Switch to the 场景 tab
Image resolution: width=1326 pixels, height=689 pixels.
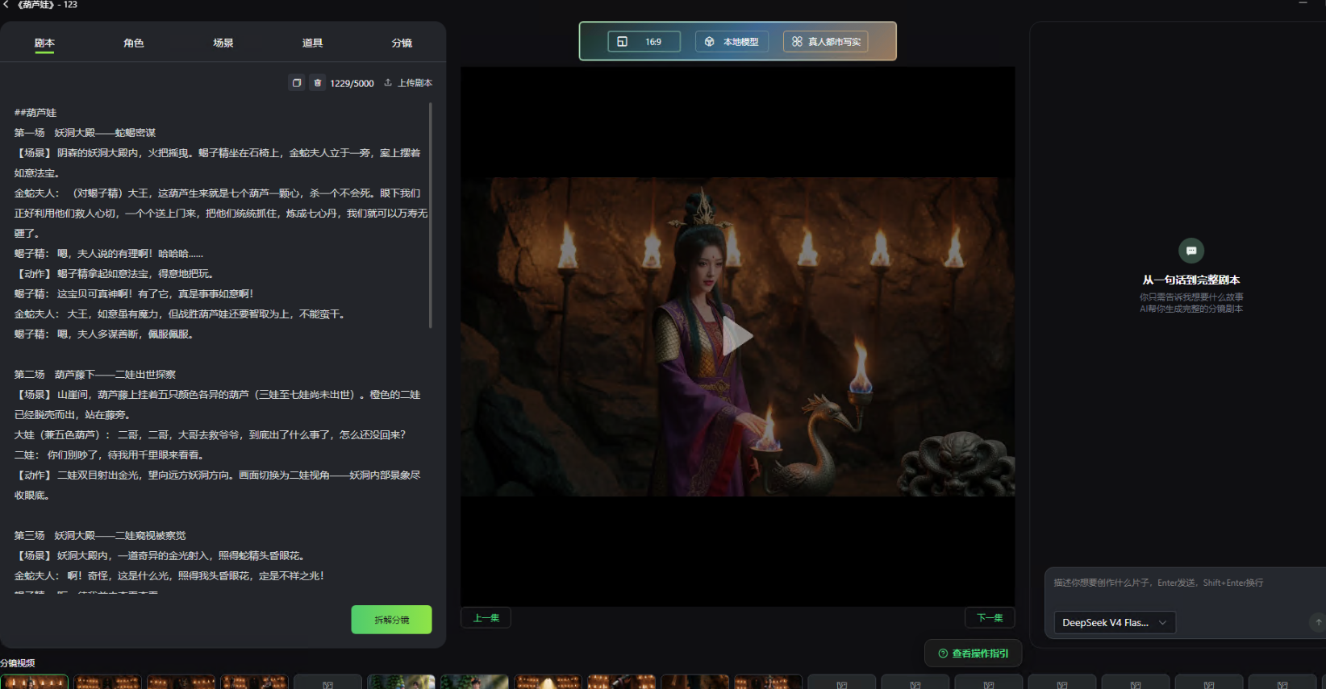pos(223,43)
